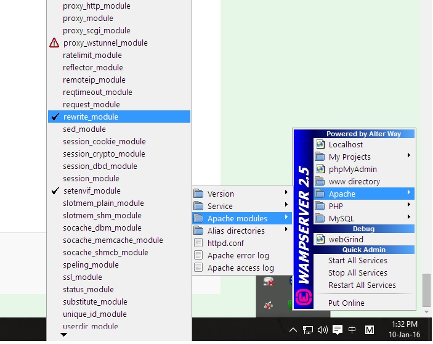Enable proxy_http_module
The image size is (433, 344).
click(x=119, y=6)
